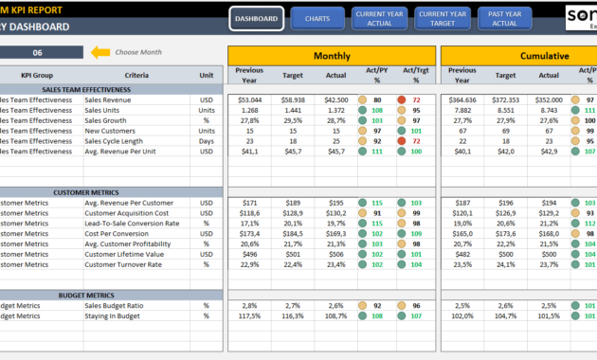Click the yellow Cumulative section header
The image size is (597, 360).
click(519, 56)
